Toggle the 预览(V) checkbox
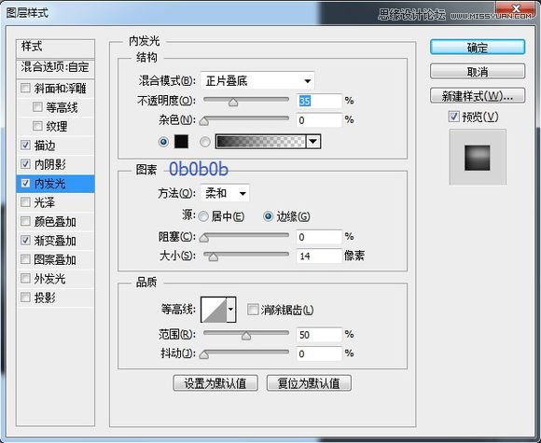The width and height of the screenshot is (541, 443). point(454,117)
